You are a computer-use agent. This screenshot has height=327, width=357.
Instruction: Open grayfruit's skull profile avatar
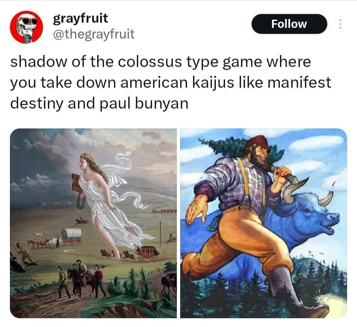[x=27, y=27]
